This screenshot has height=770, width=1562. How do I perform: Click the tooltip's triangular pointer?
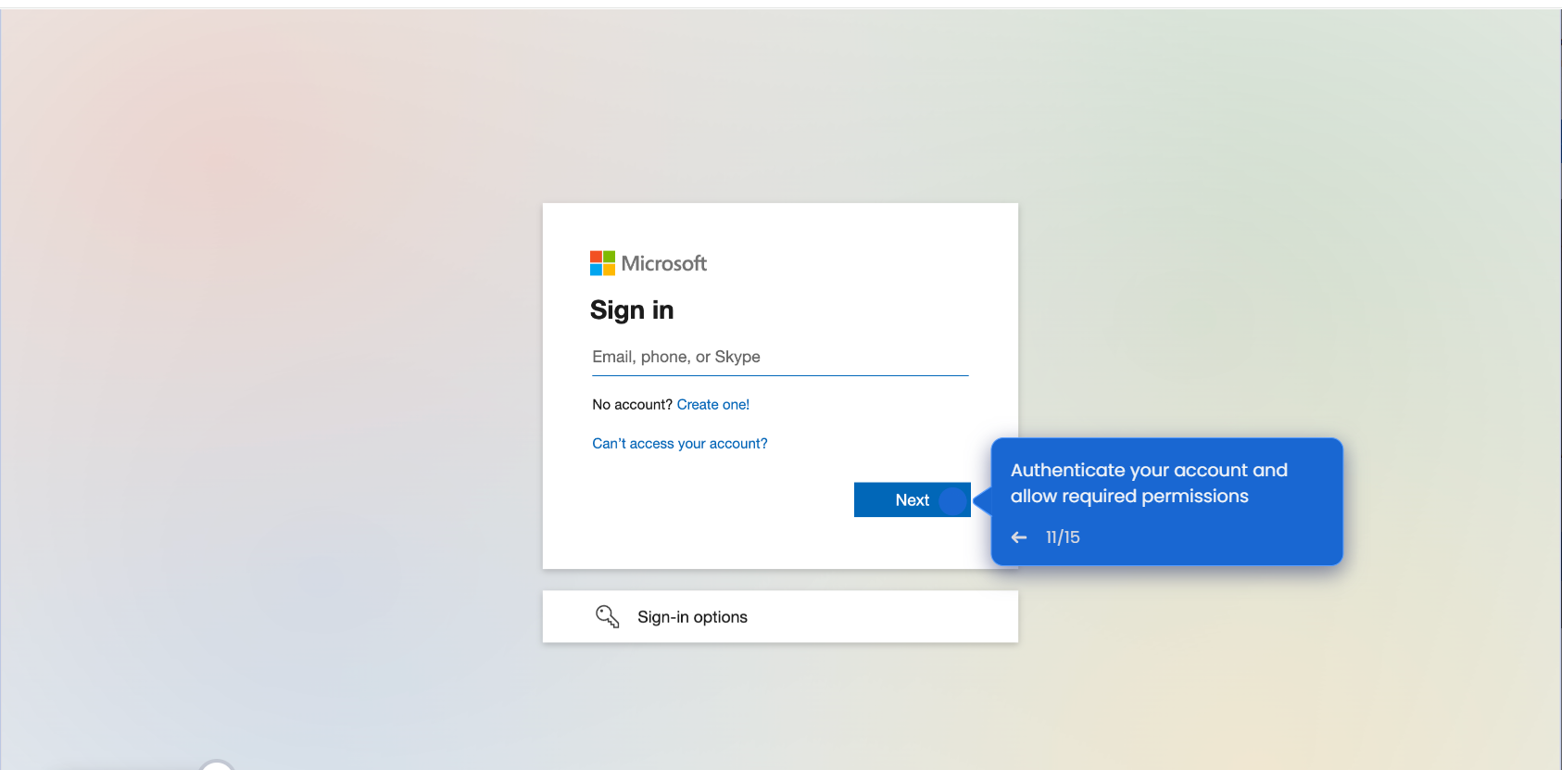tap(982, 500)
